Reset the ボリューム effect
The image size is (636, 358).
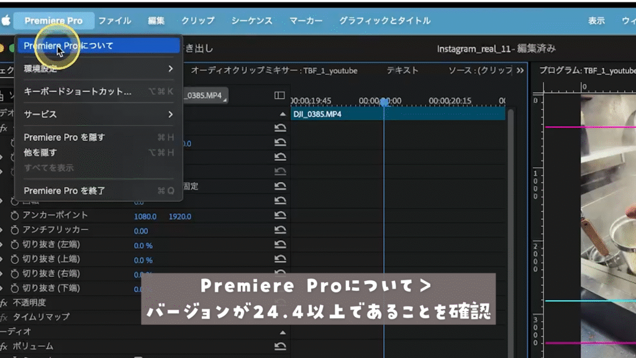click(x=280, y=346)
